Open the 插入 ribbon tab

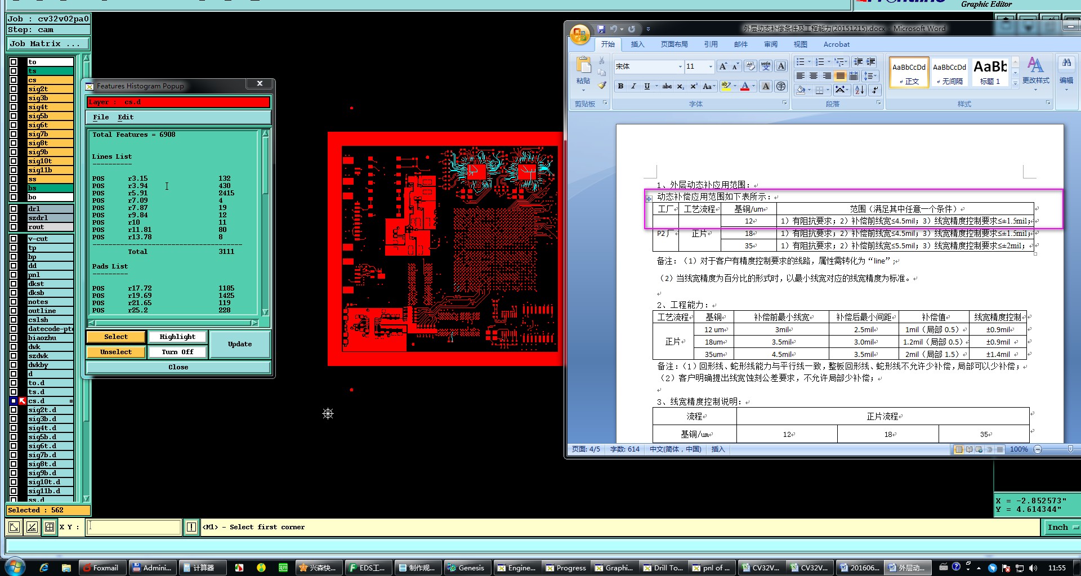point(637,44)
